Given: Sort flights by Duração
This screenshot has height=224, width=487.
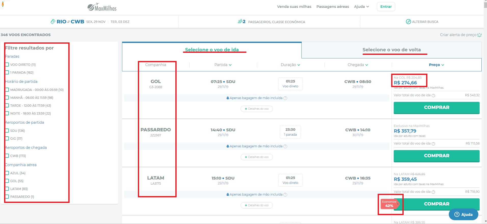Looking at the screenshot, I should (x=291, y=65).
